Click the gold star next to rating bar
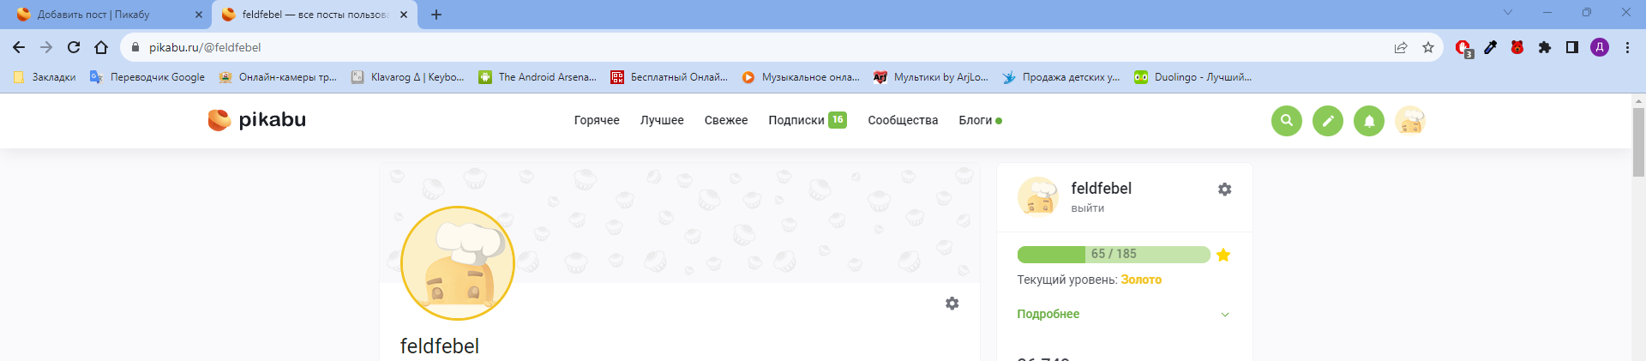1646x361 pixels. [x=1223, y=255]
